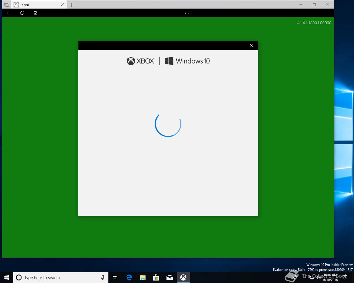Click the picture-in-picture window icon in toolbar
This screenshot has width=354, height=283.
[35, 13]
